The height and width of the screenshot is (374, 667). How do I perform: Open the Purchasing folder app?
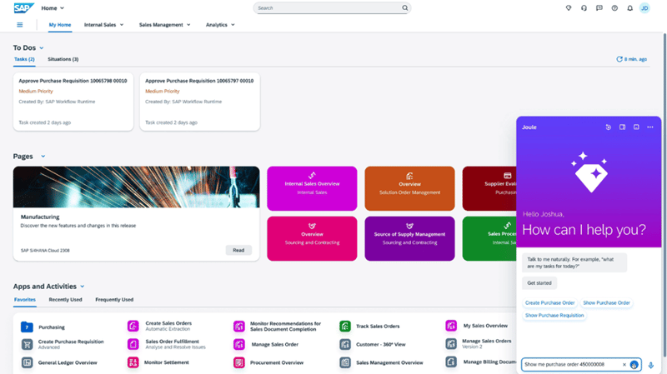point(43,327)
